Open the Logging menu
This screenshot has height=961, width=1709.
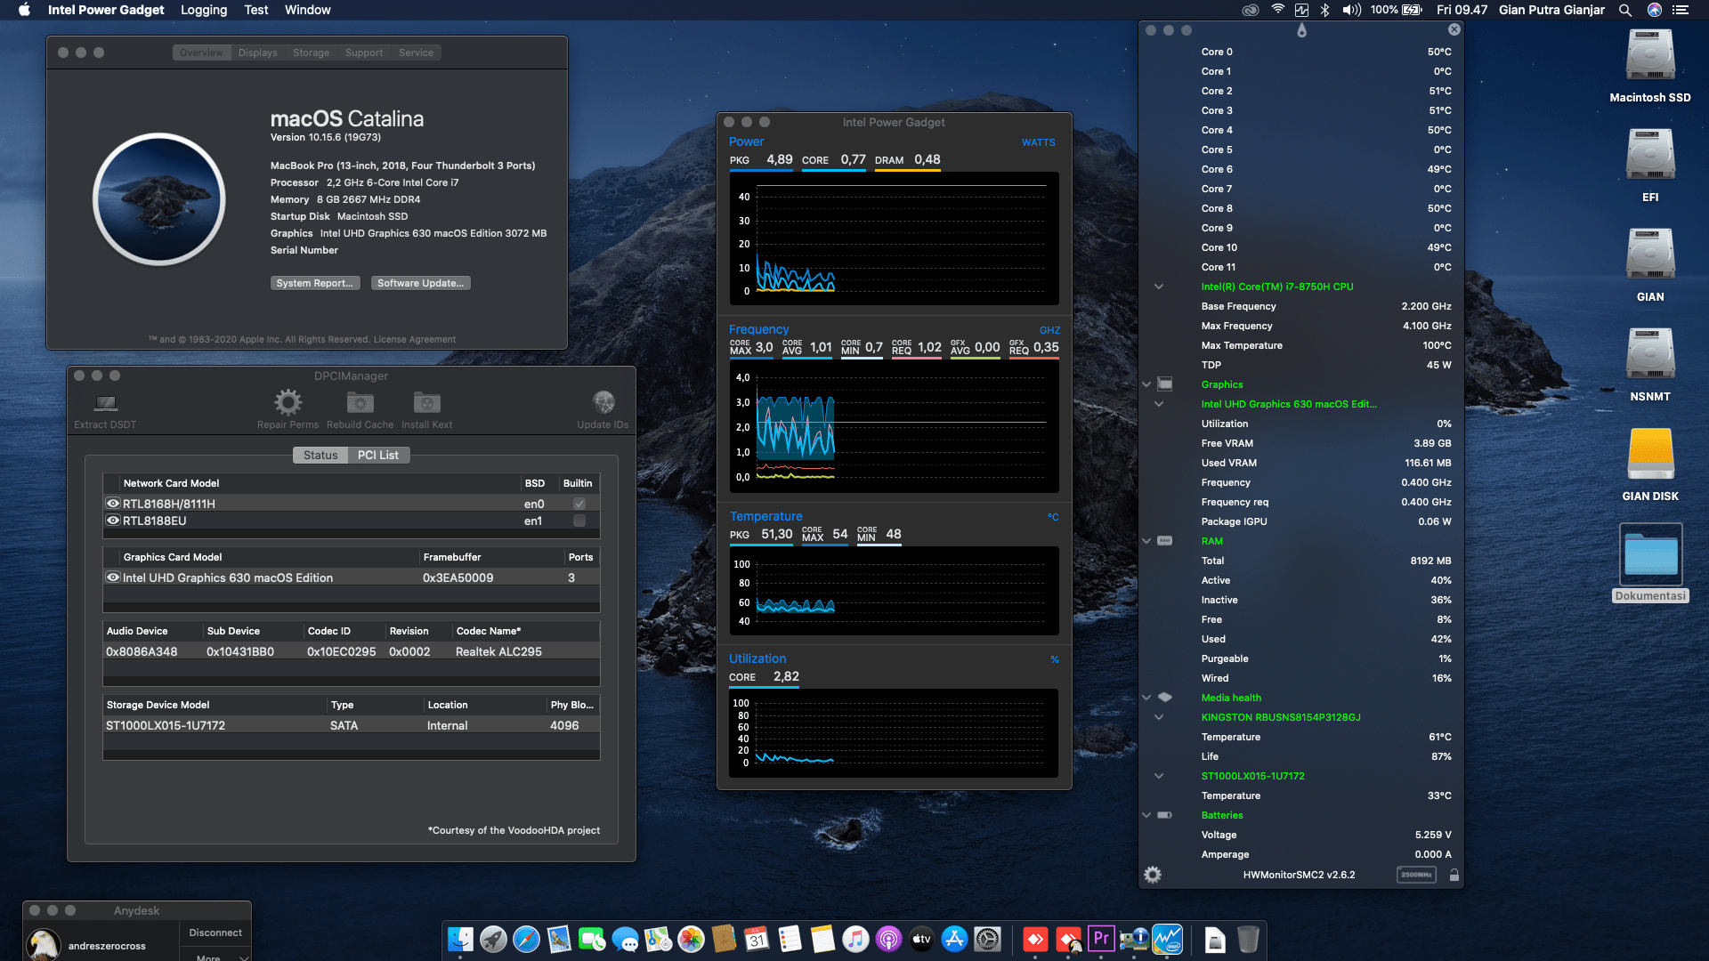tap(203, 10)
